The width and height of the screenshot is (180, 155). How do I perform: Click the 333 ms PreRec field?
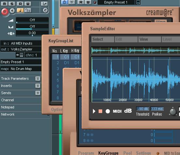click(157, 109)
